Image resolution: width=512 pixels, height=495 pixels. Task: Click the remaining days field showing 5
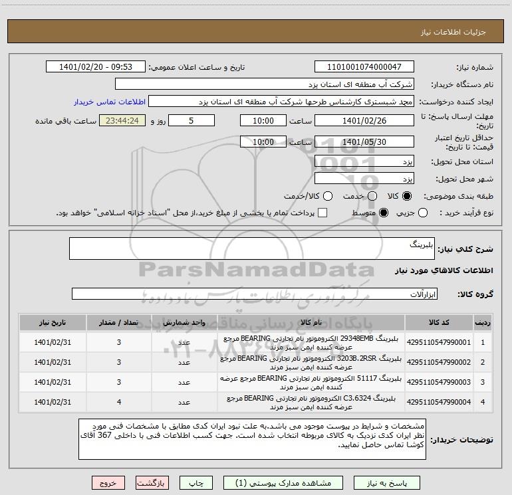192,120
